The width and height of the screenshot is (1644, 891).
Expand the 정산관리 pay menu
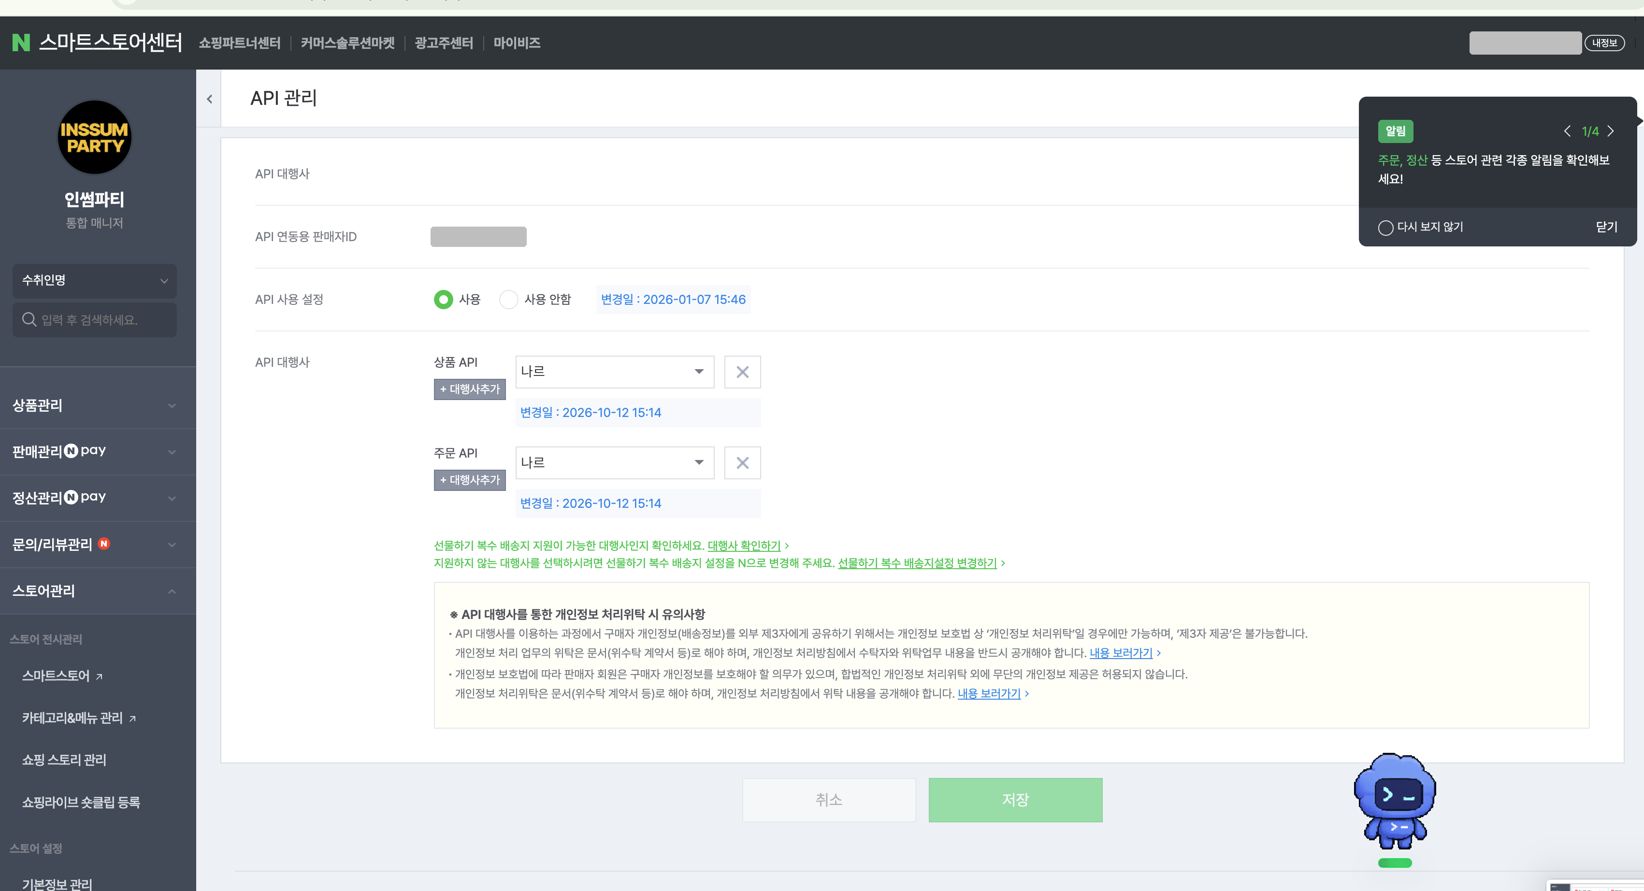[98, 498]
